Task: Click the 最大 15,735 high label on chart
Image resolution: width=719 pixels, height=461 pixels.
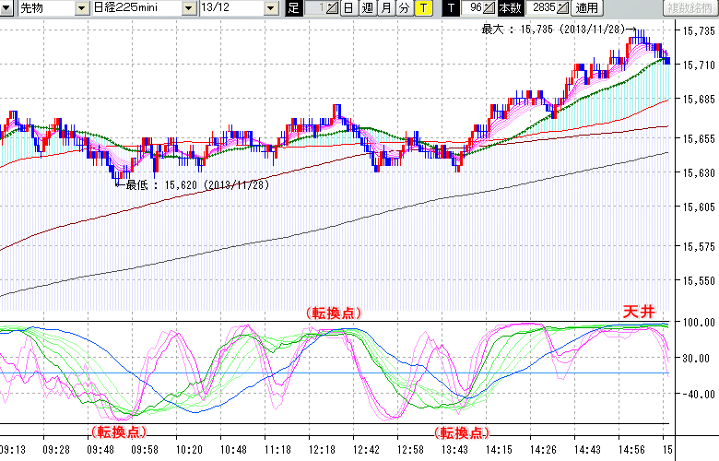Action: point(559,30)
